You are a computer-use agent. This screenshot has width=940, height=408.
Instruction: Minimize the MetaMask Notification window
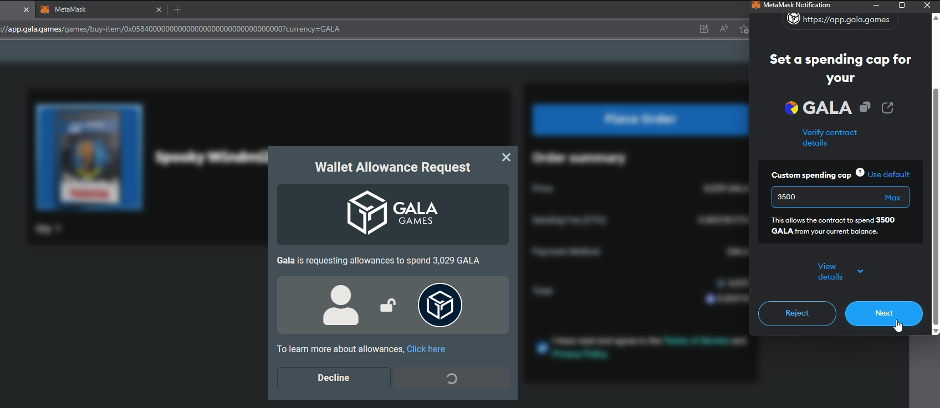click(x=876, y=5)
